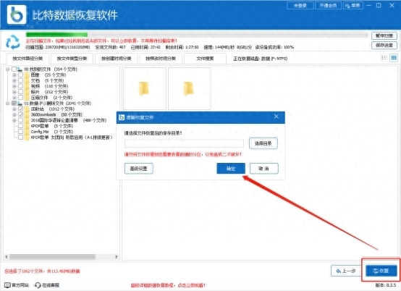Open 按文件类型分类 tab
This screenshot has height=291, width=401.
point(72,59)
